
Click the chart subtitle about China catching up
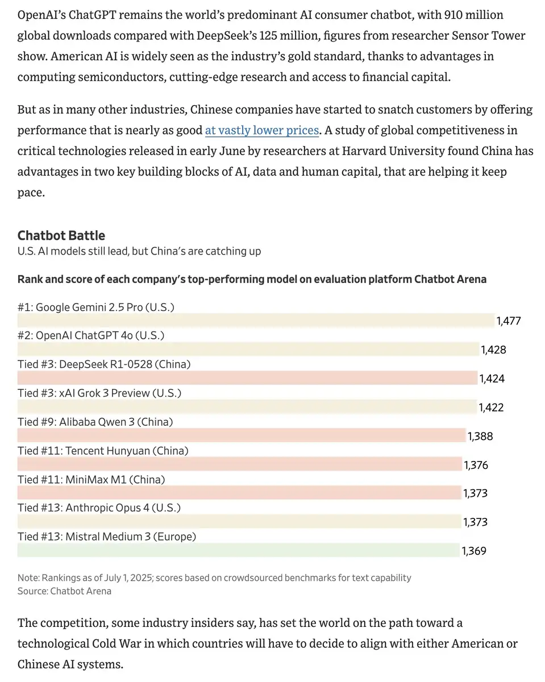coord(139,251)
